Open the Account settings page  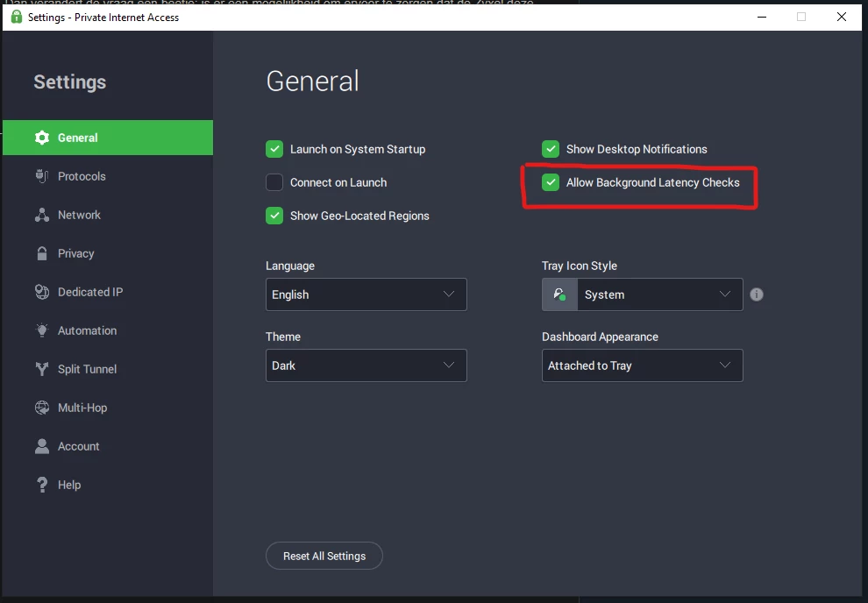coord(108,446)
